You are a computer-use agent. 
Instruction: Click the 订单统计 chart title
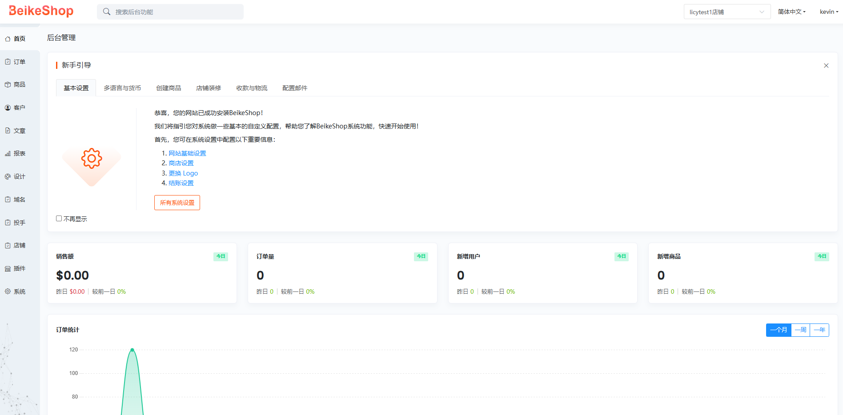point(68,330)
